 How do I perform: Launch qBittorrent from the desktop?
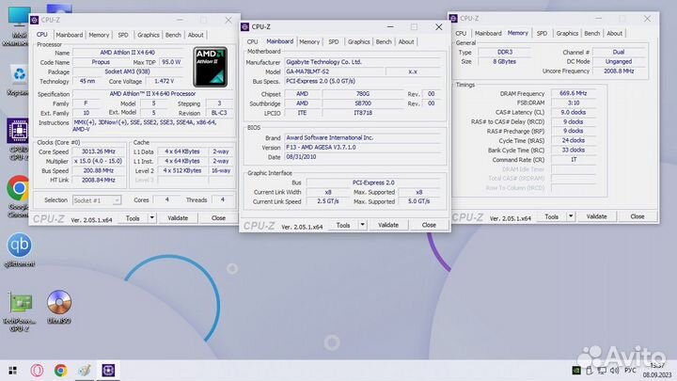tap(19, 245)
